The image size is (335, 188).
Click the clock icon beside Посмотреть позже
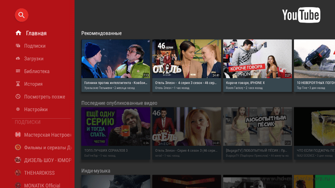click(18, 97)
